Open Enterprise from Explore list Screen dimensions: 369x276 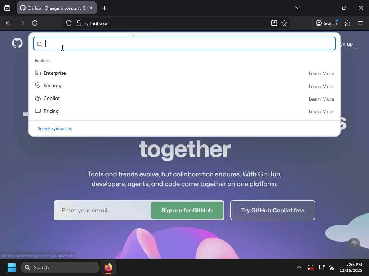(x=184, y=73)
